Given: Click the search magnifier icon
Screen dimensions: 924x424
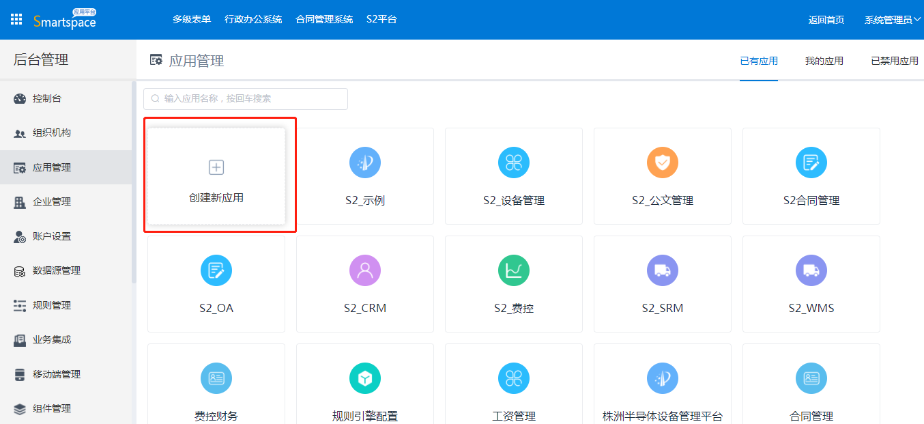Looking at the screenshot, I should click(x=155, y=99).
